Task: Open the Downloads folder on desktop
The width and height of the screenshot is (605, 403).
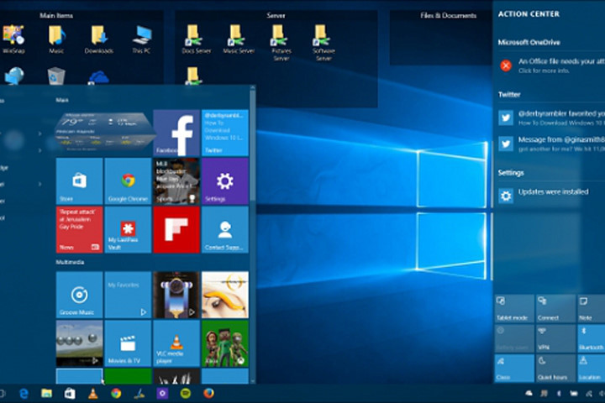Action: [99, 39]
